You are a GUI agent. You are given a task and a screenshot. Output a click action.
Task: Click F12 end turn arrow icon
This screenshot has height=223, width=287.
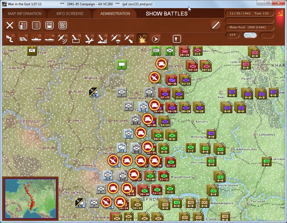pyautogui.click(x=155, y=39)
